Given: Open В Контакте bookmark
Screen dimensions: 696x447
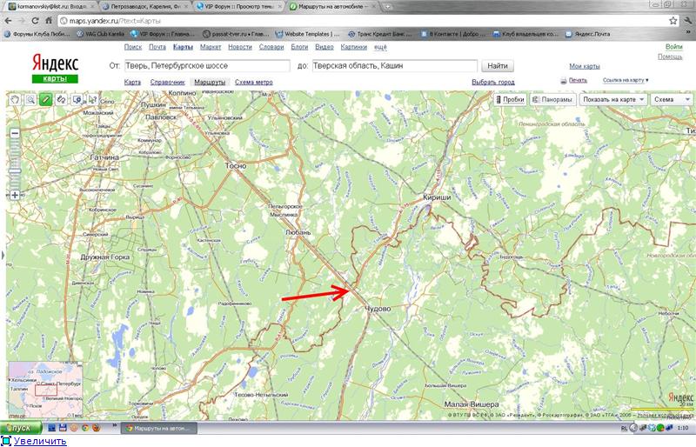Looking at the screenshot, I should tap(452, 34).
